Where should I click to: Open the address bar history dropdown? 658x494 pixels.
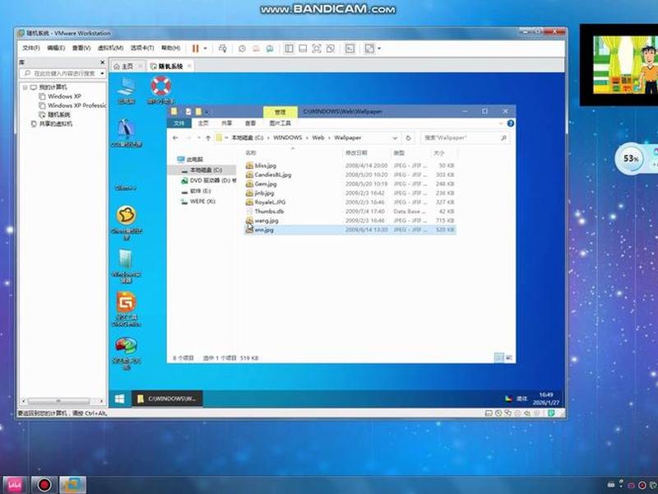pyautogui.click(x=395, y=137)
